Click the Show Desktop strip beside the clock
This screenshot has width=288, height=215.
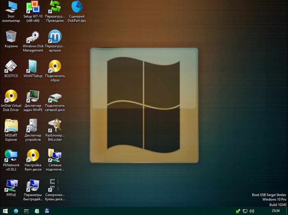(x=287, y=211)
